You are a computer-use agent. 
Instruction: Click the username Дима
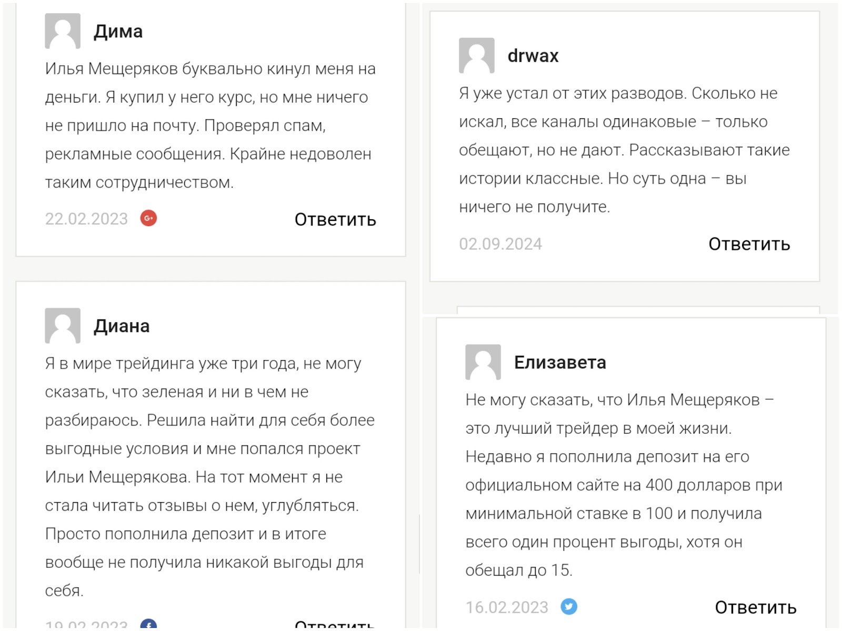click(118, 32)
